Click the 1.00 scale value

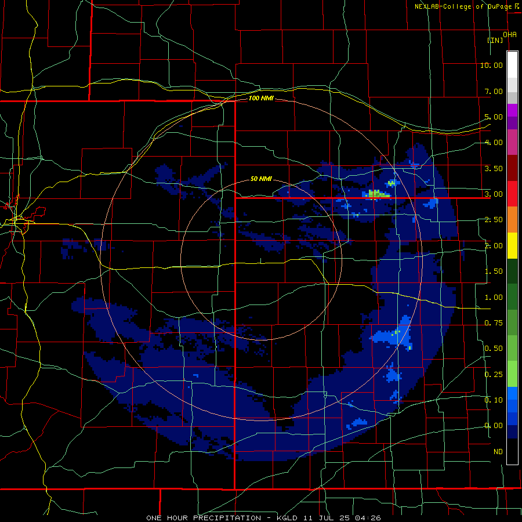coord(494,298)
